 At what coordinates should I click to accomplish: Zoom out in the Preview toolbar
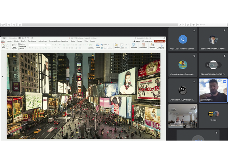(9, 25)
